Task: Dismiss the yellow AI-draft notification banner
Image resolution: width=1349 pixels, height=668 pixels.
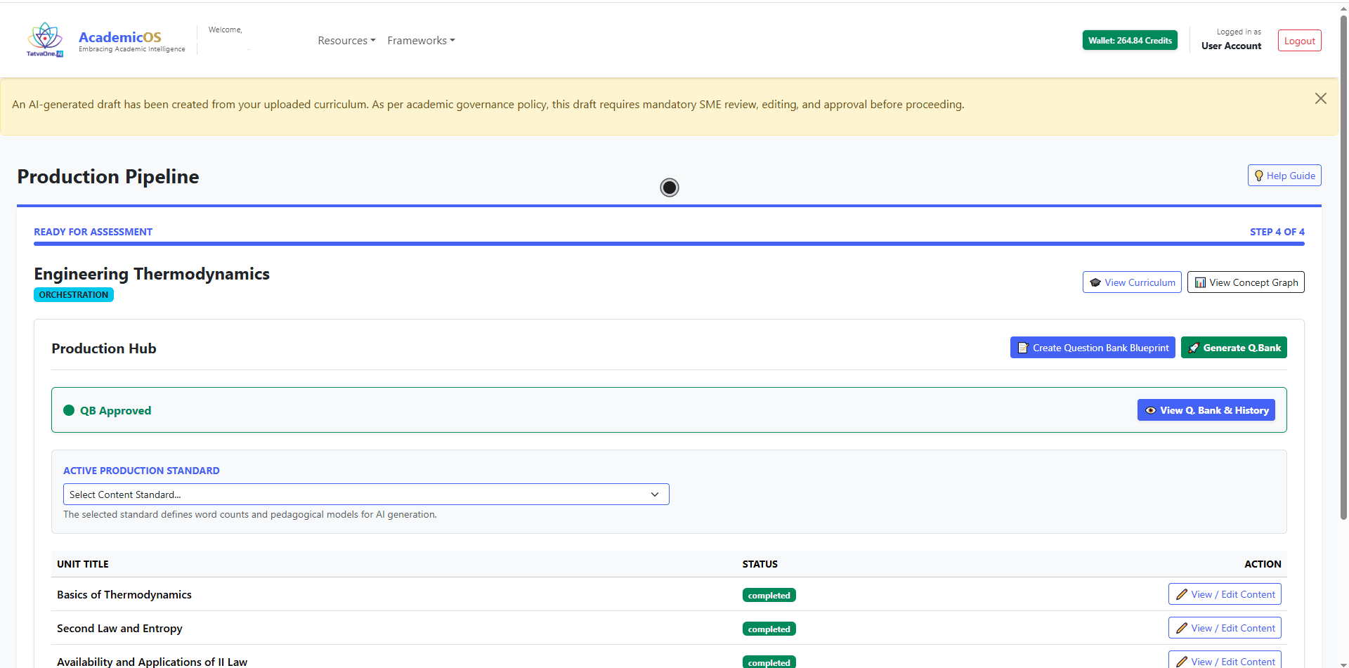Action: pos(1320,99)
